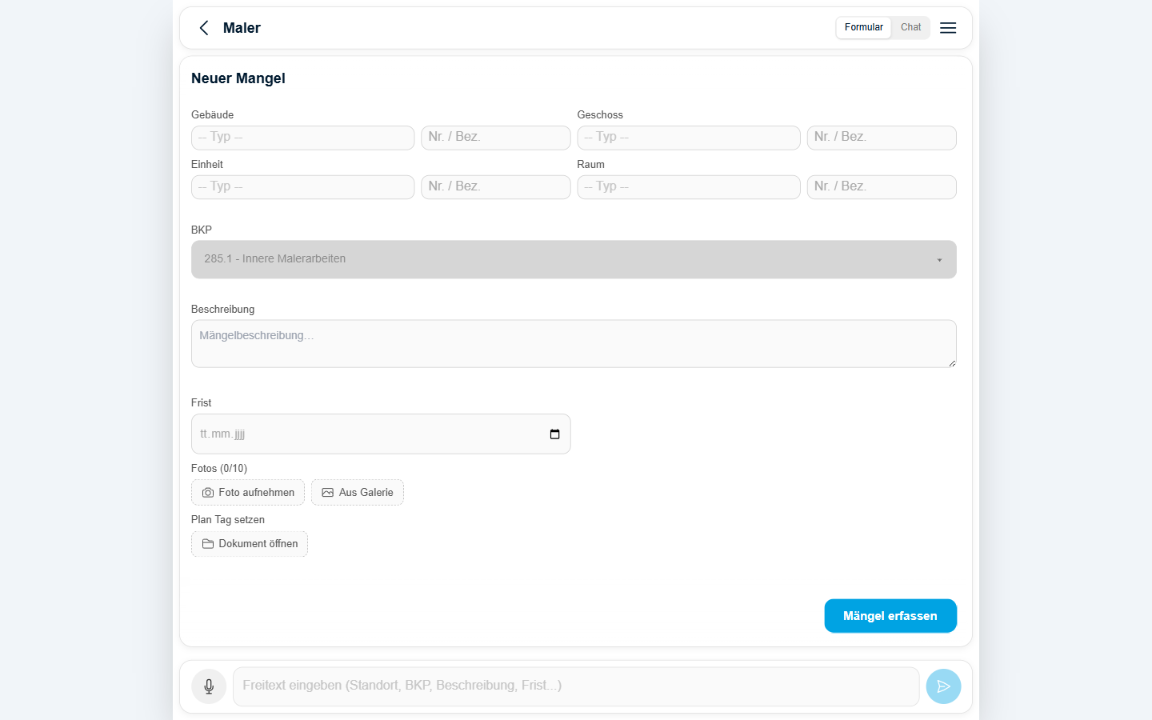Click the Maler title text
1152x720 pixels.
click(x=242, y=28)
